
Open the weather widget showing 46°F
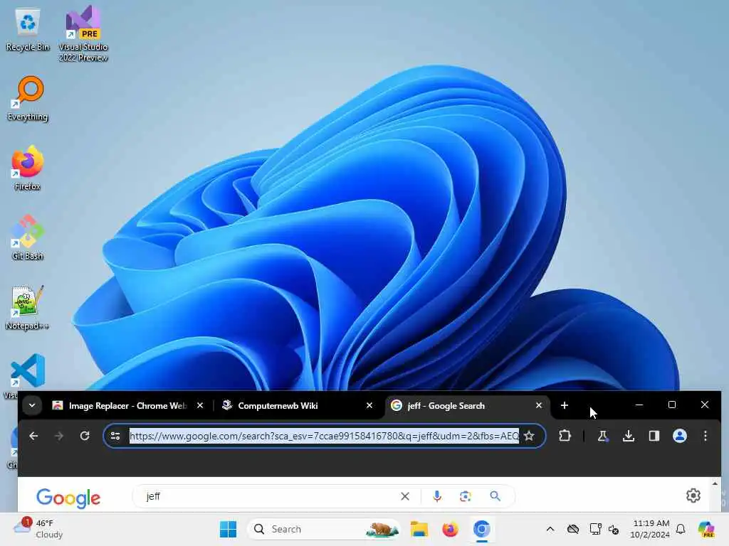(38, 529)
